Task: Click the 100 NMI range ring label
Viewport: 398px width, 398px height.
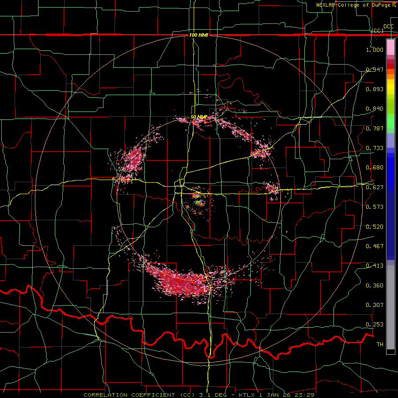Action: click(199, 35)
